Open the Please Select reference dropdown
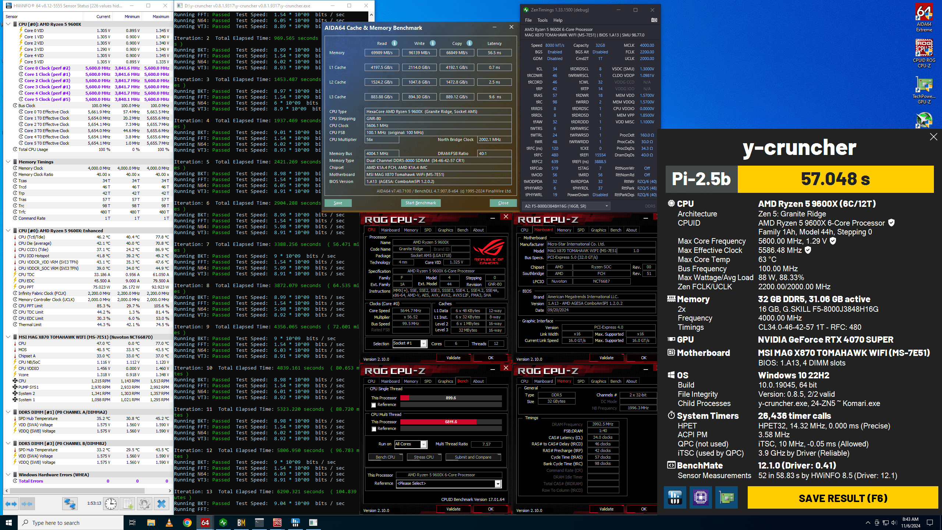 click(x=497, y=484)
